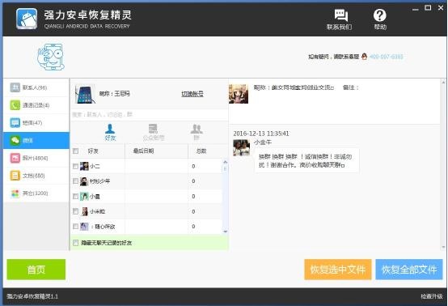Screen dimensions: 448x306
Task: Click the avatar of friend 小米粒
Action: click(x=85, y=211)
